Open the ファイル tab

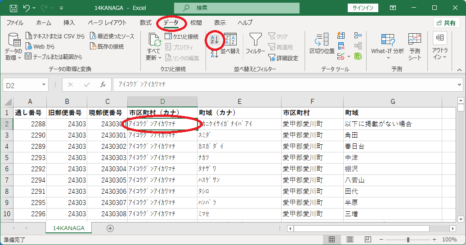pos(15,22)
